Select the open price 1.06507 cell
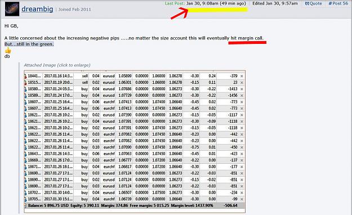 (125, 192)
